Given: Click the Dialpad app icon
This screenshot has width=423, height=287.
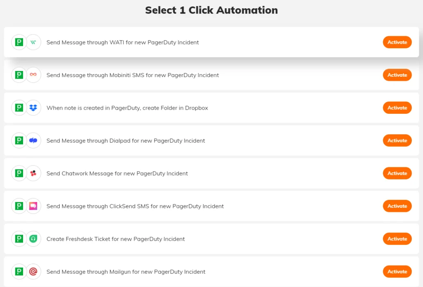Looking at the screenshot, I should (x=32, y=140).
